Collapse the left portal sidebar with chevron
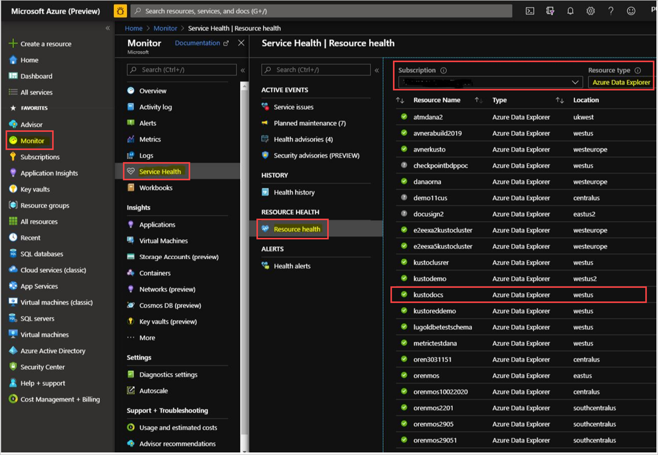 (108, 28)
